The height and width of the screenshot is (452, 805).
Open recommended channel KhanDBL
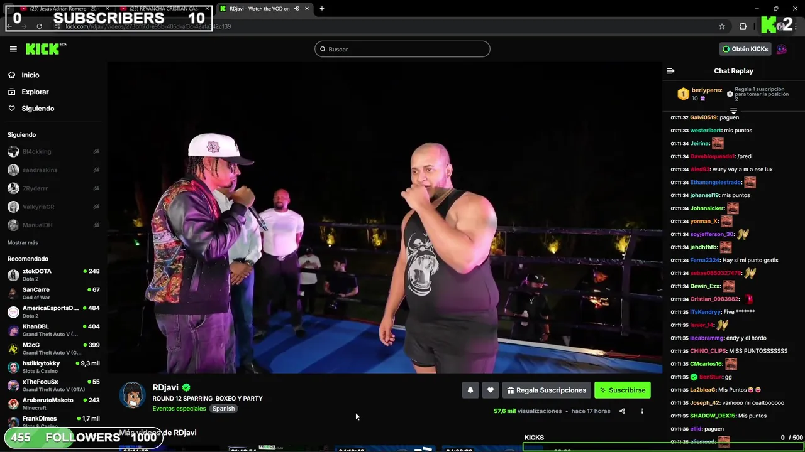pyautogui.click(x=53, y=330)
